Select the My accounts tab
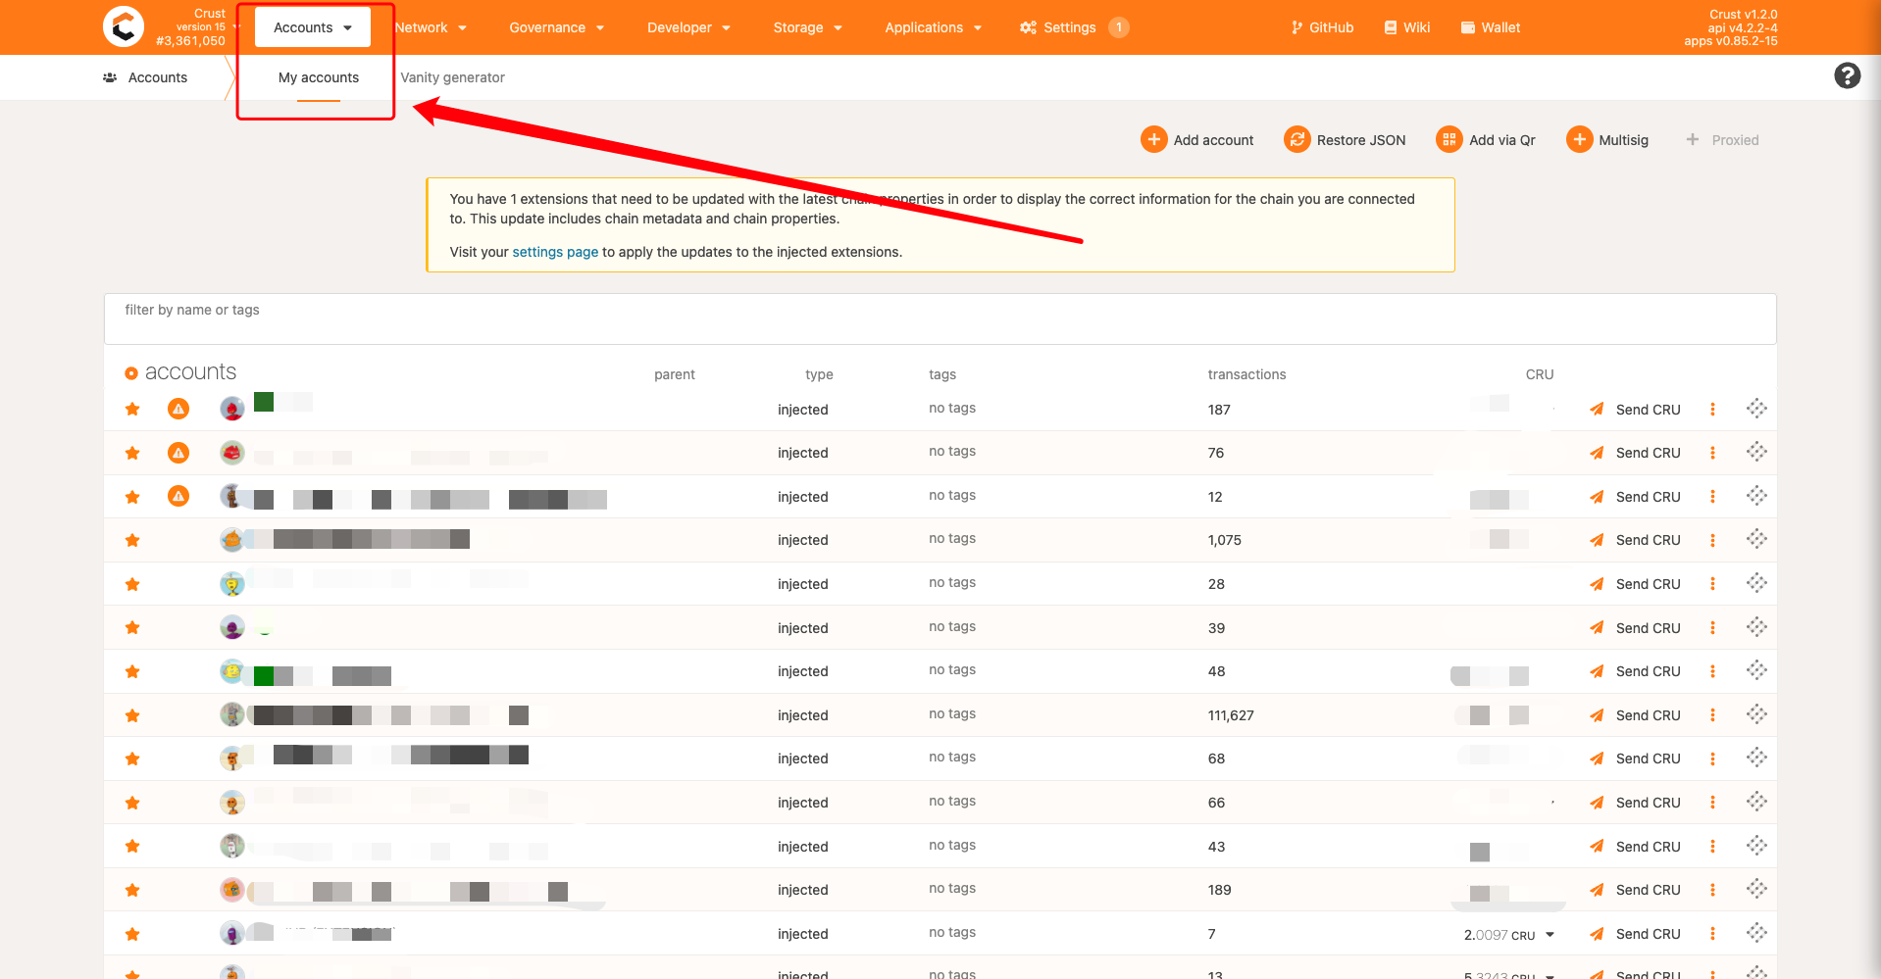The image size is (1881, 979). (319, 77)
